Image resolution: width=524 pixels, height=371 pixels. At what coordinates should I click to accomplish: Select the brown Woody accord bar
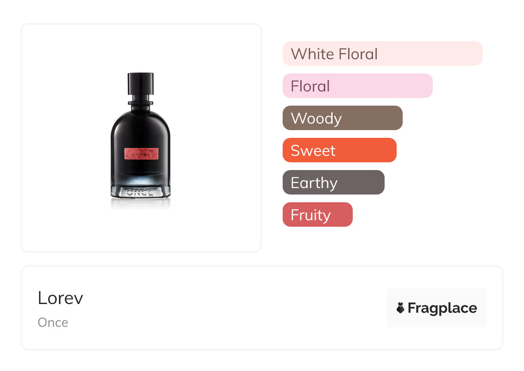[x=342, y=118]
